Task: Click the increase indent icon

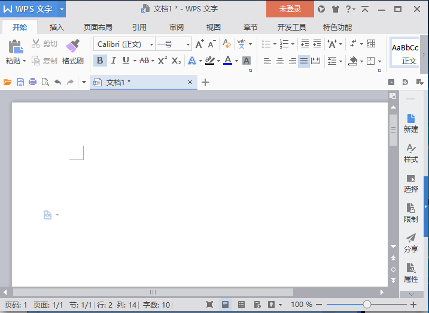Action: tap(317, 44)
